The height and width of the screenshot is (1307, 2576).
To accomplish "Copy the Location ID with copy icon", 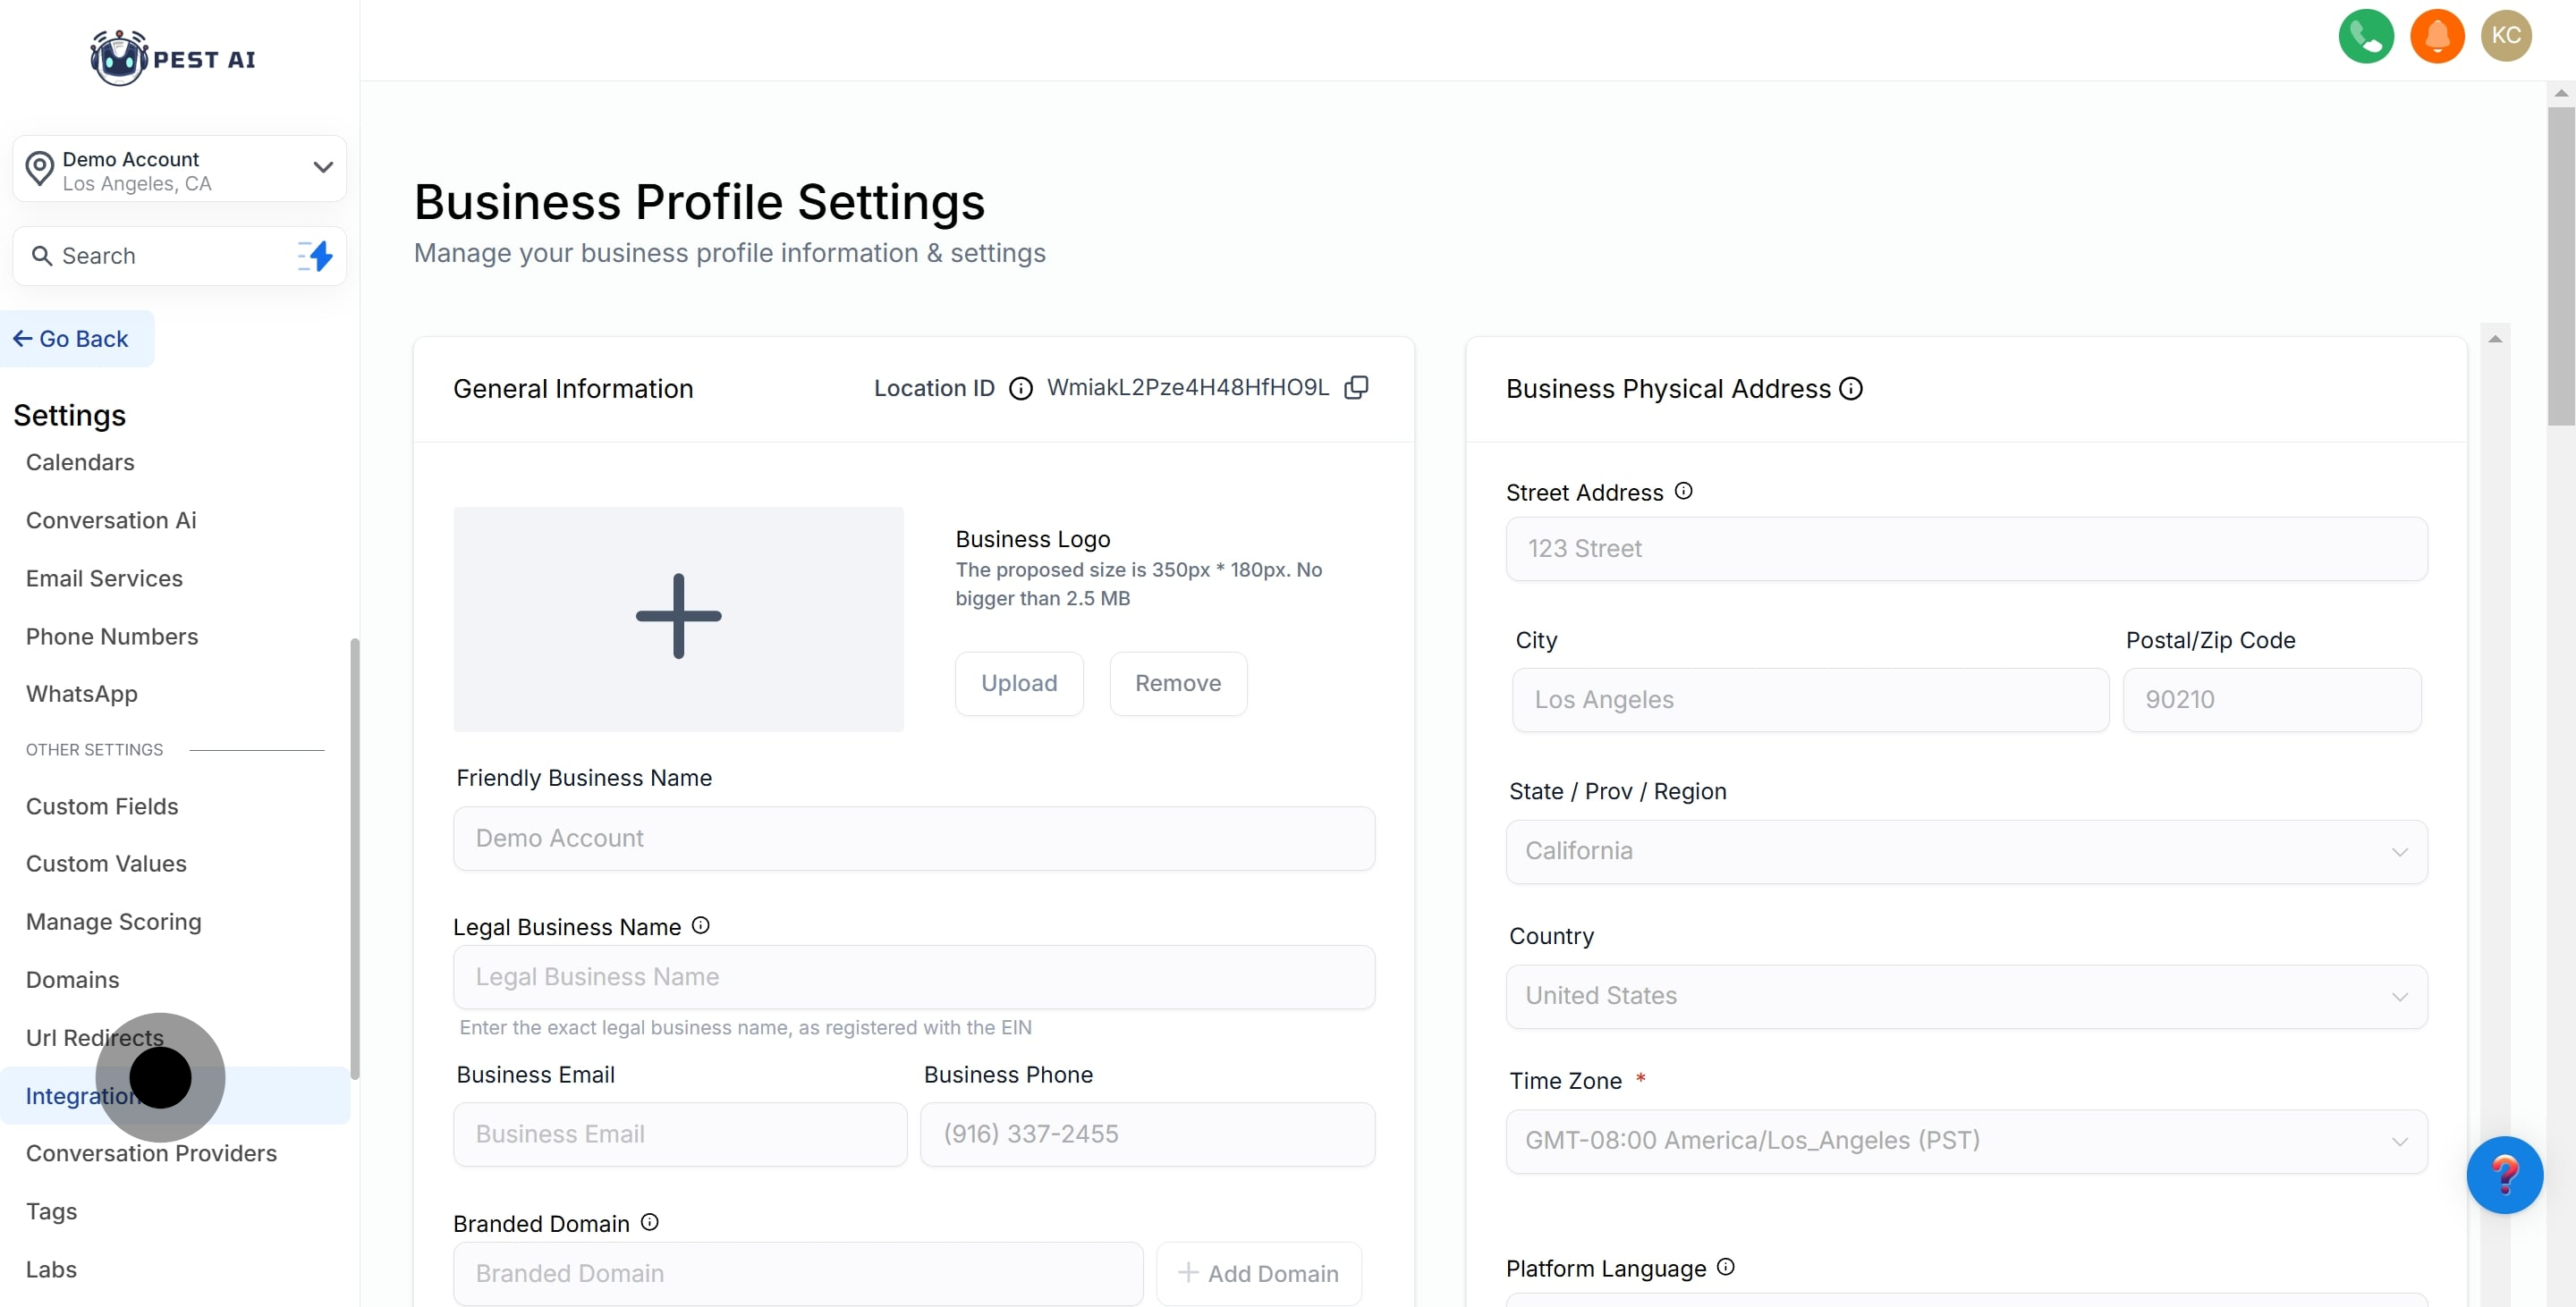I will pyautogui.click(x=1356, y=388).
